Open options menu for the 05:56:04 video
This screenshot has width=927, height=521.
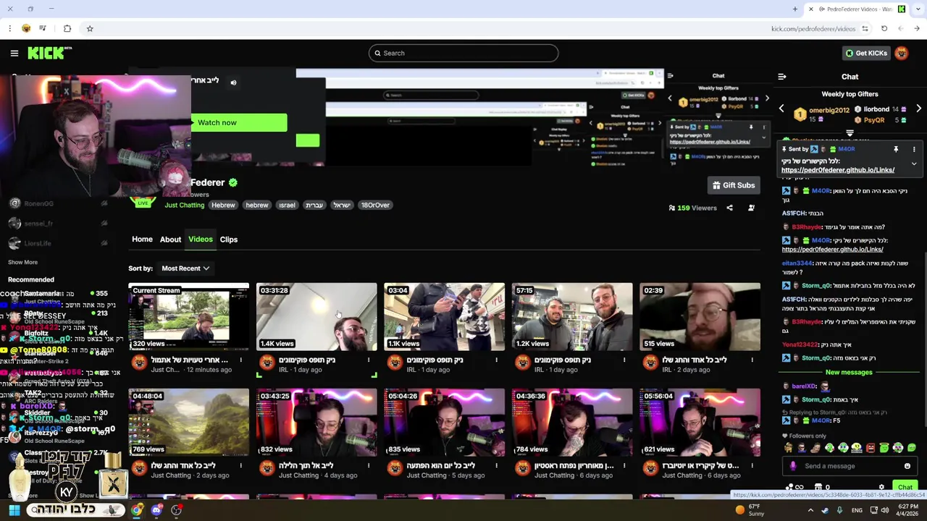tap(752, 465)
